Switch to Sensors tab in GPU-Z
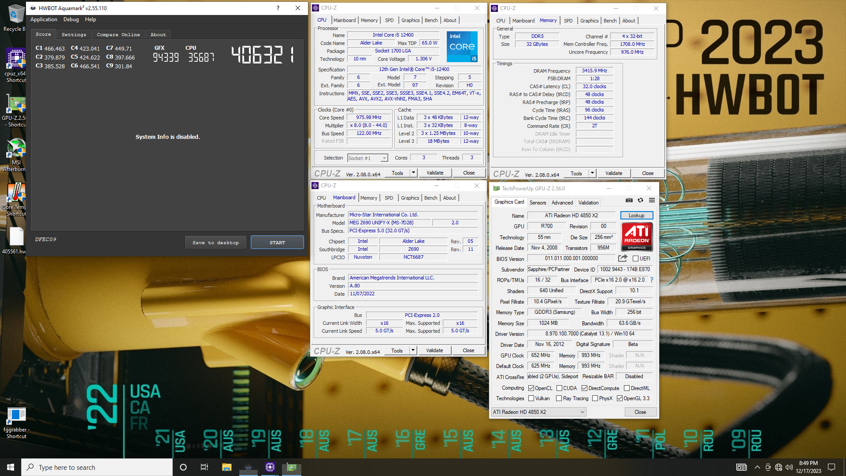 538,203
